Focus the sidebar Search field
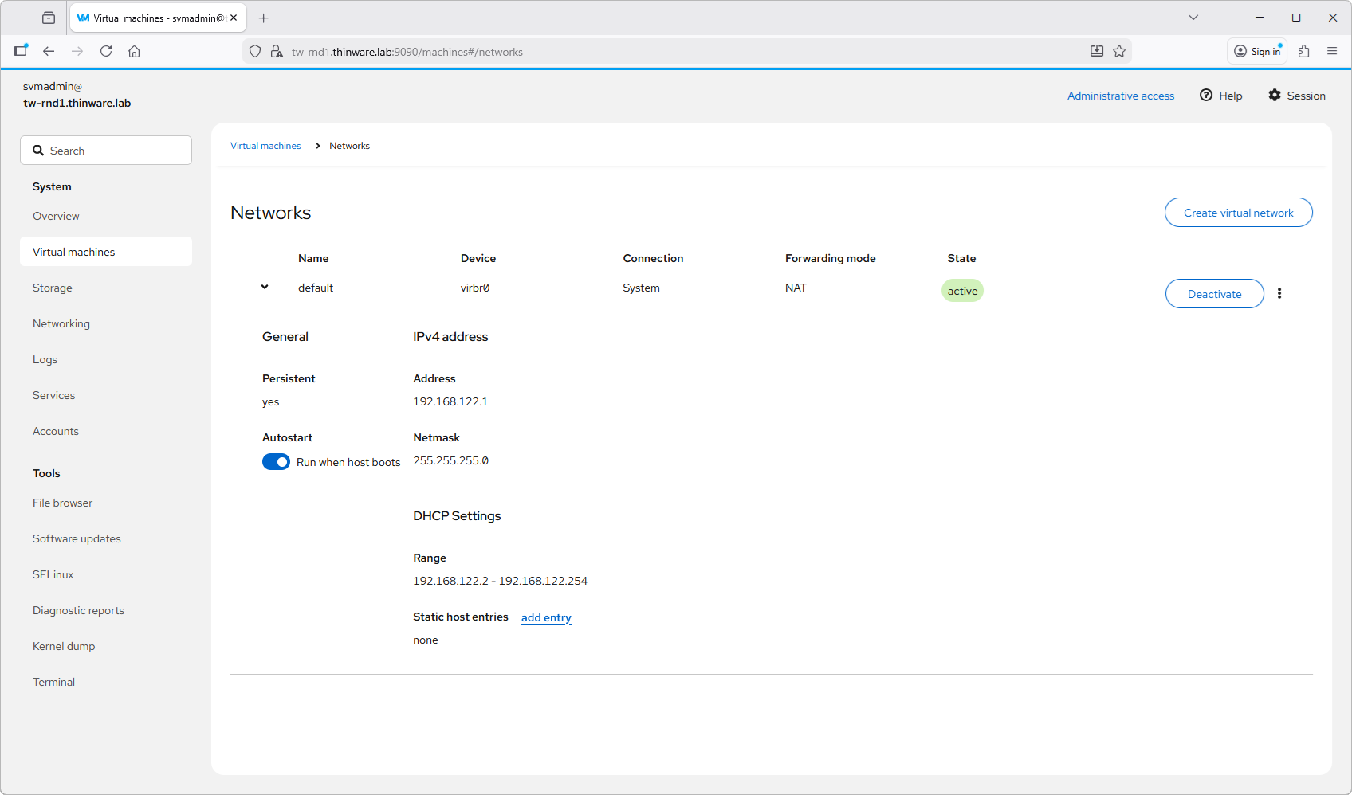The width and height of the screenshot is (1352, 795). pos(106,151)
